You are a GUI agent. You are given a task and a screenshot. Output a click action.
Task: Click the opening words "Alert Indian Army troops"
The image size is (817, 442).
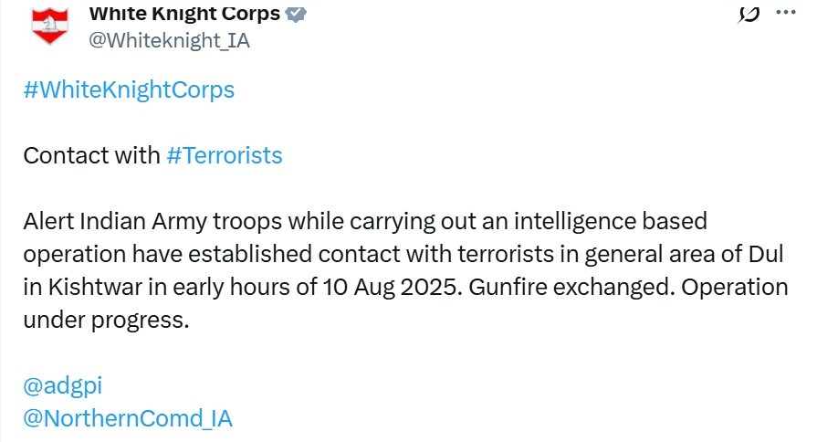pos(139,221)
